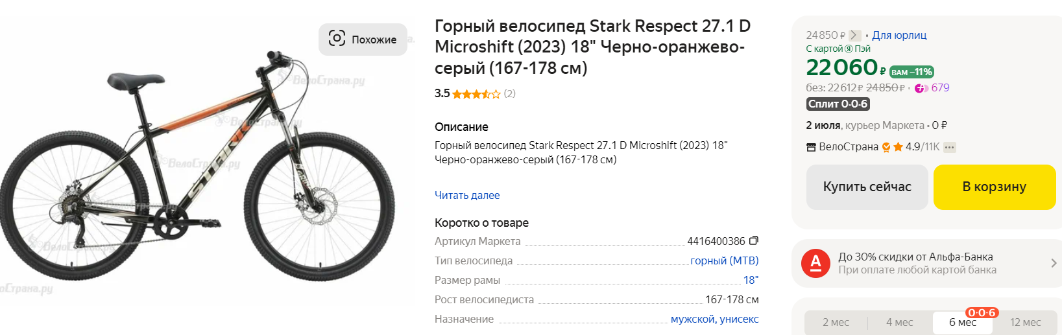The height and width of the screenshot is (335, 1062).
Task: Click the Сплит 0-0-6 badge
Action: 838,104
